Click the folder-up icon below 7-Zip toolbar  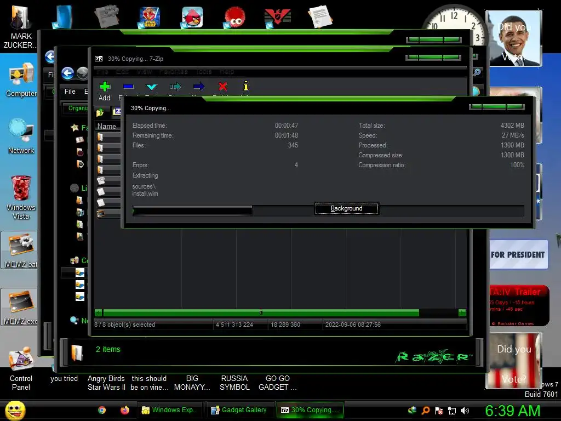(100, 112)
